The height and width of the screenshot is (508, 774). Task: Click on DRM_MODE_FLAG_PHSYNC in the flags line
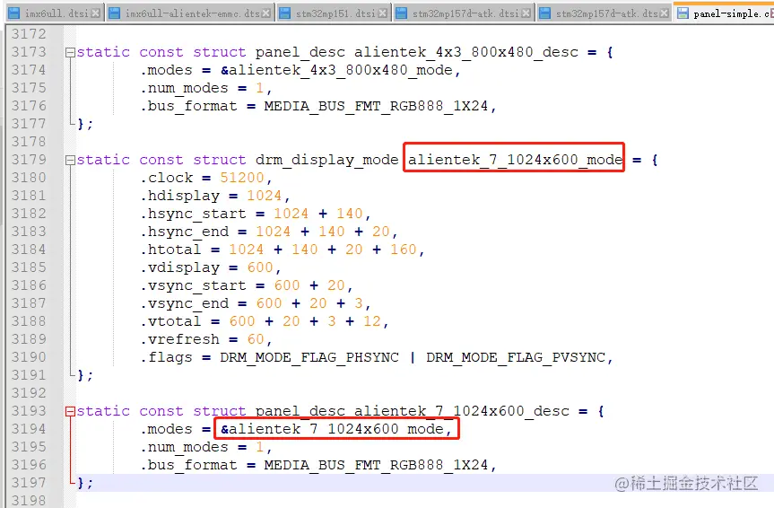coord(309,357)
